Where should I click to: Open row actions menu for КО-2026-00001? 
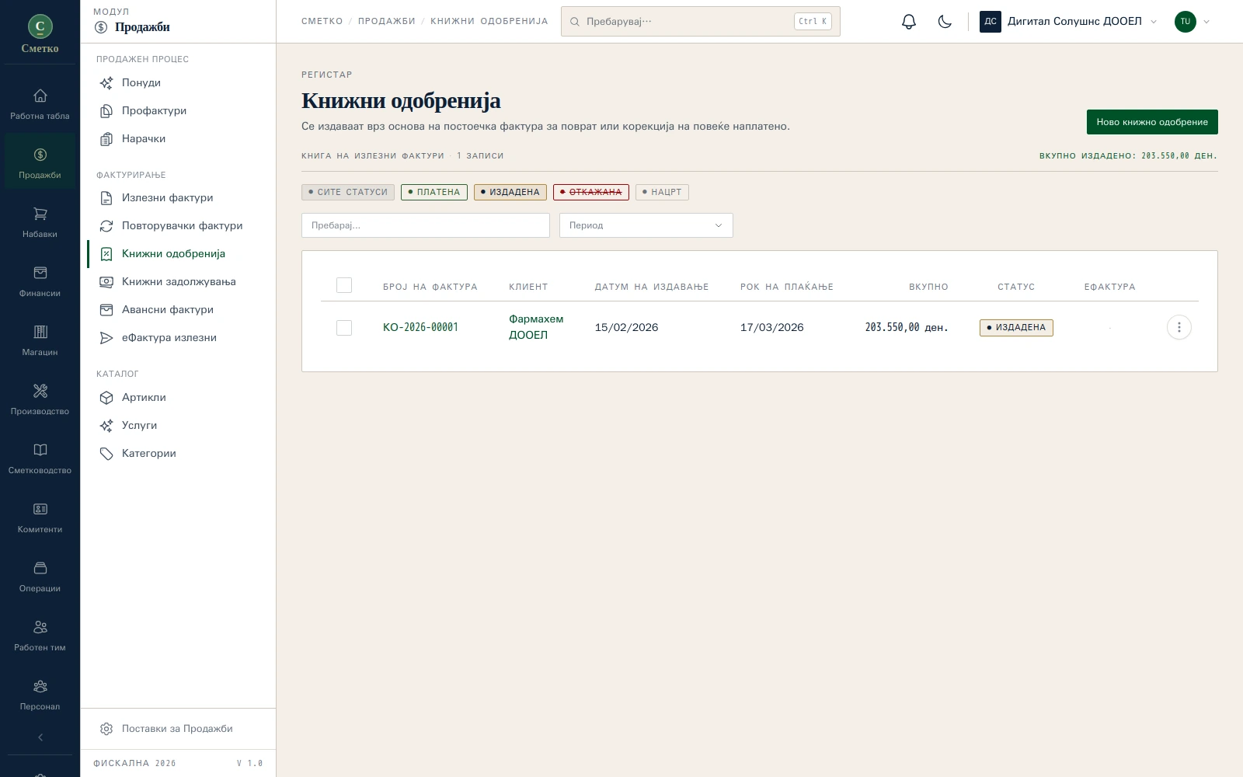tap(1179, 327)
